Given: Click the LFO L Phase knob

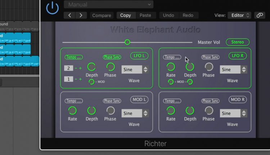Looking at the screenshot, I should tap(111, 67).
